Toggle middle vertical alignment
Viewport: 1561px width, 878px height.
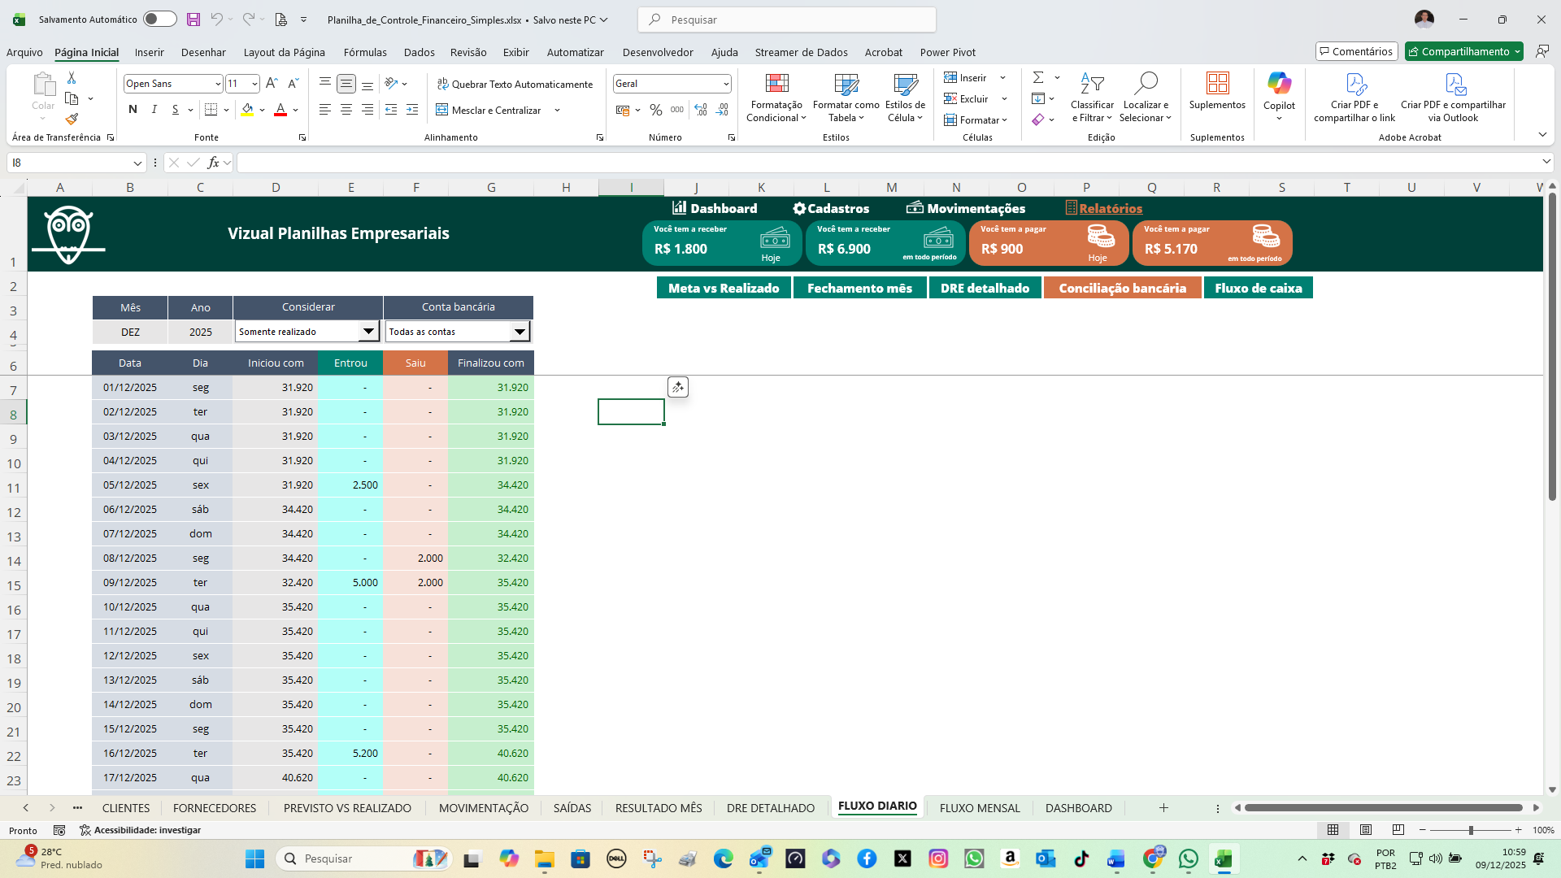pos(346,84)
